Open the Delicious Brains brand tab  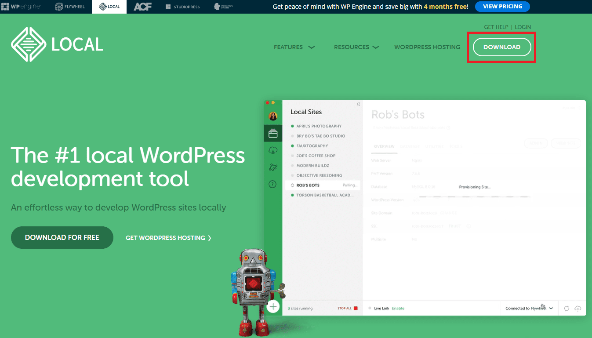coord(224,7)
